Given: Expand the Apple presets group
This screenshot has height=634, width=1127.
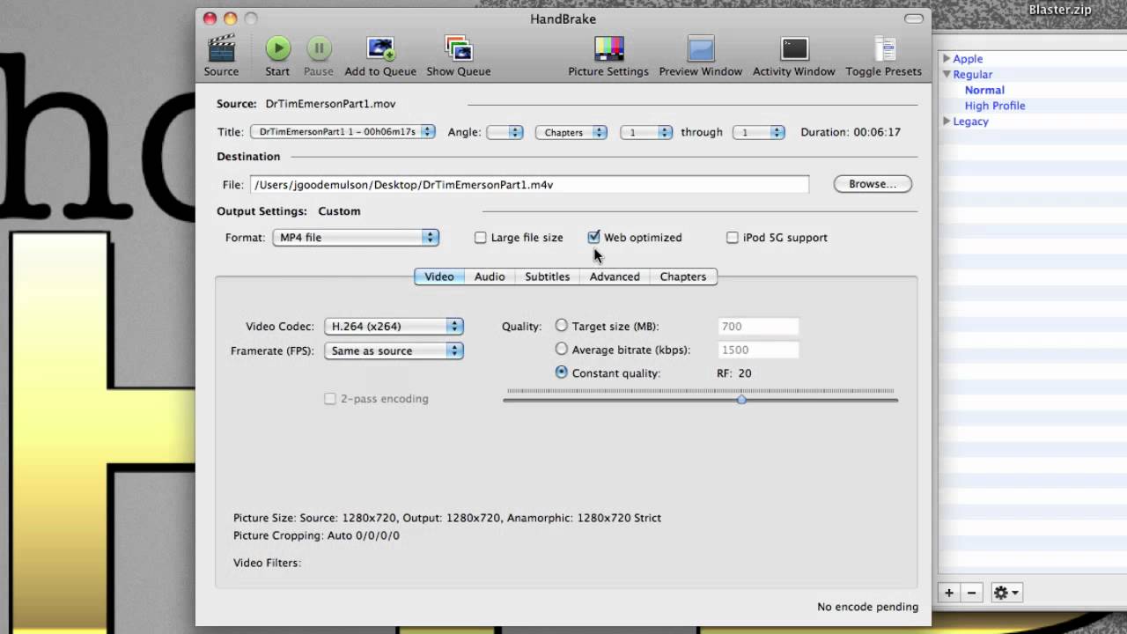Looking at the screenshot, I should 947,59.
